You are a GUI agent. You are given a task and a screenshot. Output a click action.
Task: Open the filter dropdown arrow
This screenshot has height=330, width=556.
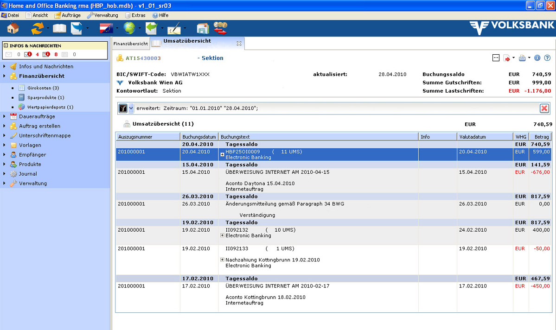tap(131, 108)
